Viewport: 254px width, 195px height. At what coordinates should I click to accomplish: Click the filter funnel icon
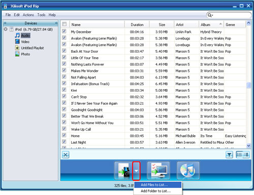(x=229, y=154)
